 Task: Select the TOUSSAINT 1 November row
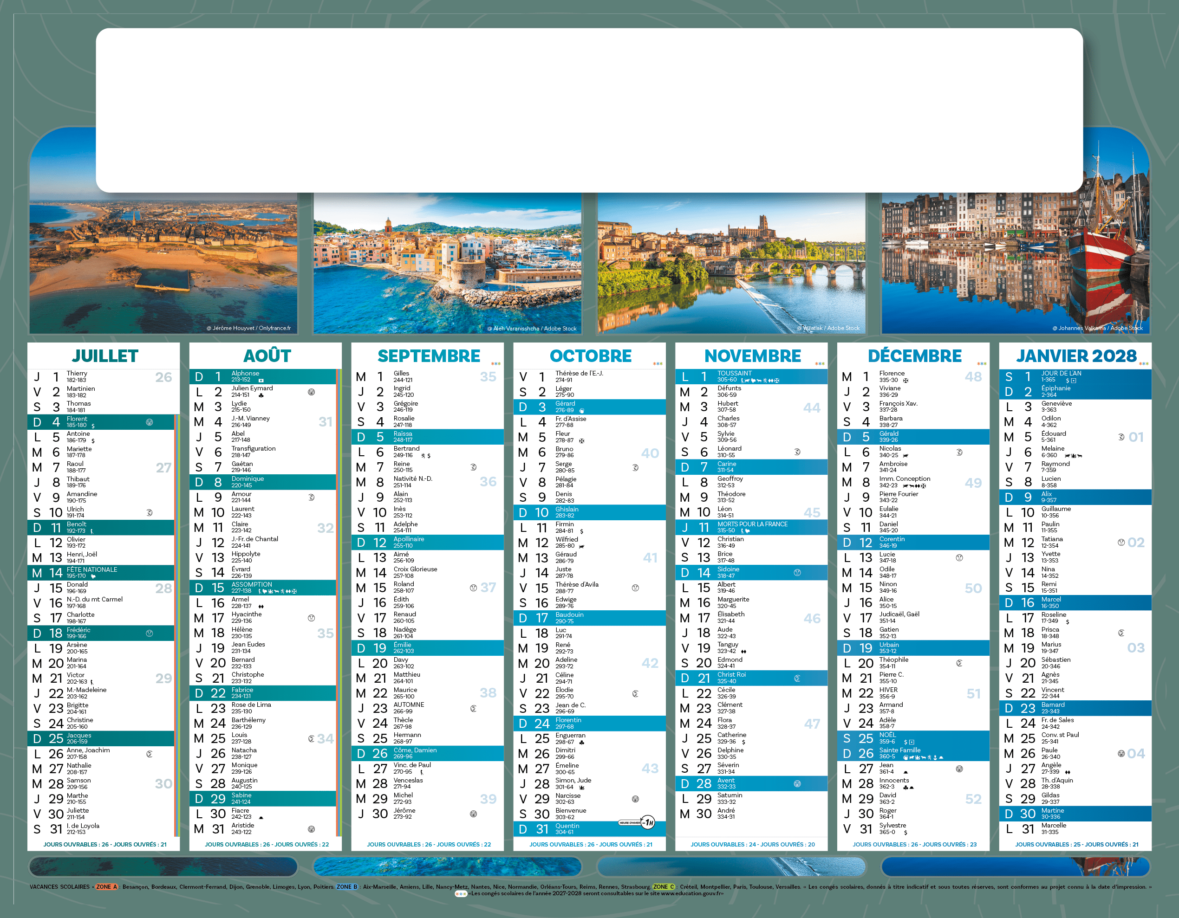pyautogui.click(x=751, y=377)
